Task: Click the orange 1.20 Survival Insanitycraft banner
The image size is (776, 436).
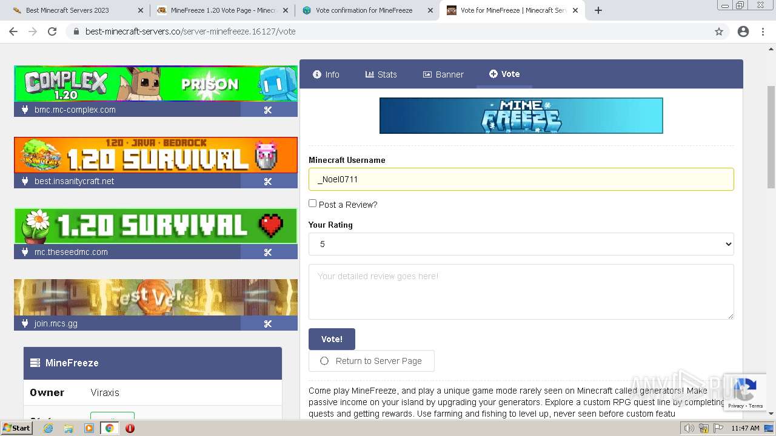Action: pyautogui.click(x=156, y=155)
